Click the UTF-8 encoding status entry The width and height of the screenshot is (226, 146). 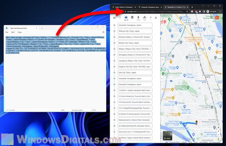pyautogui.click(x=94, y=110)
